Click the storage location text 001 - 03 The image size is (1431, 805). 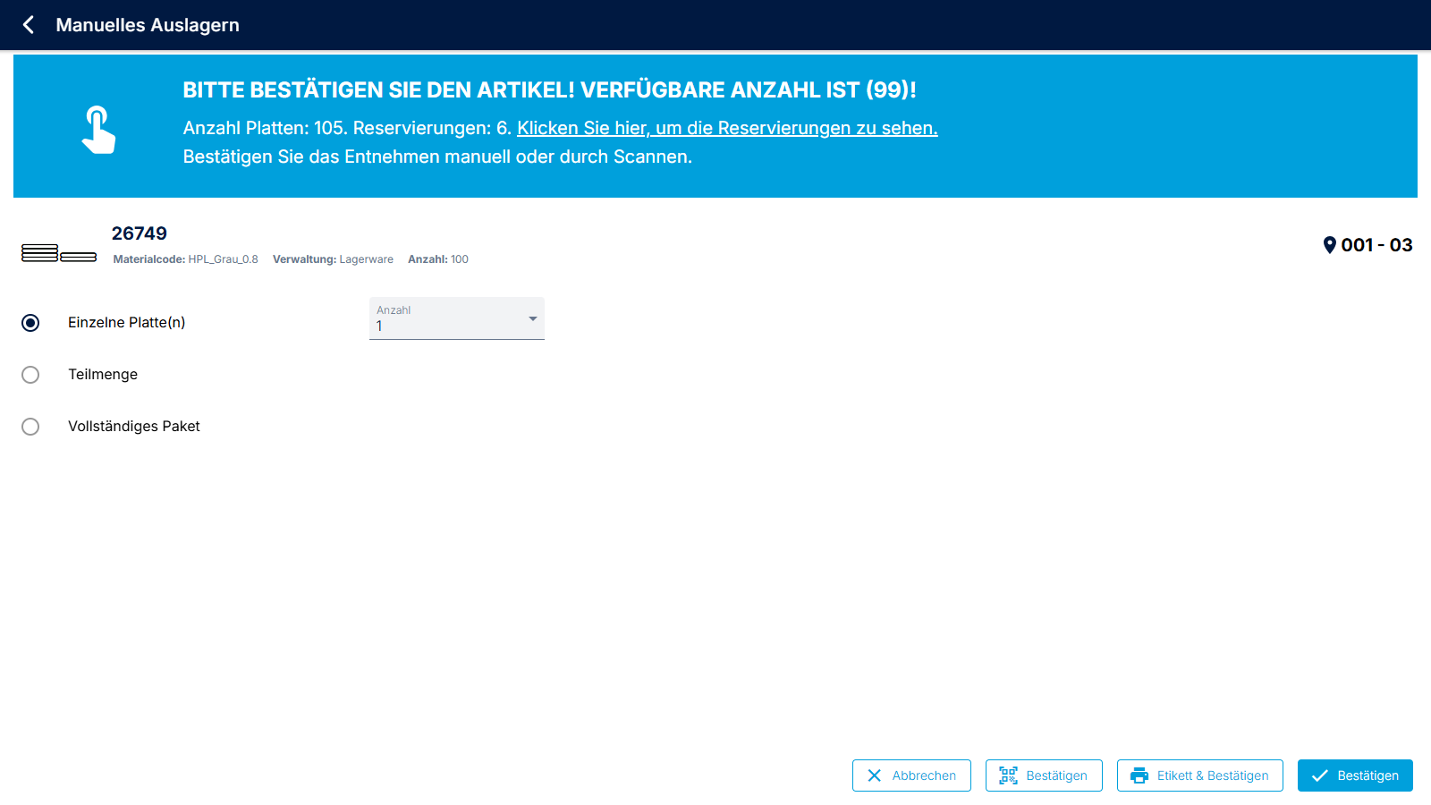click(x=1376, y=245)
